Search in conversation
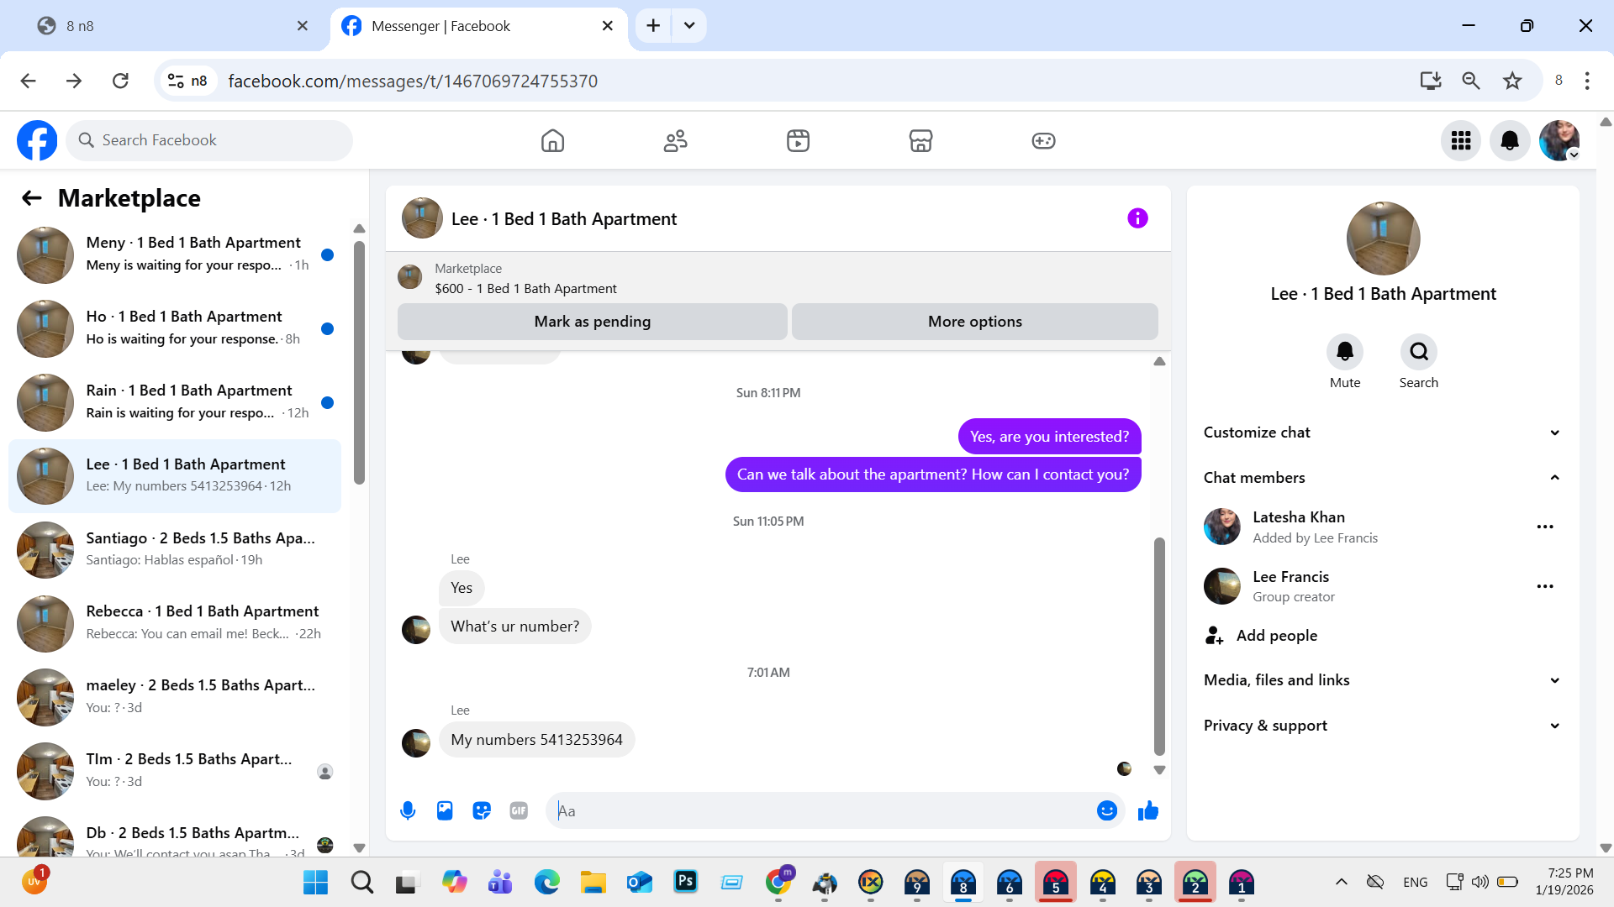Viewport: 1614px width, 907px height. click(1418, 352)
